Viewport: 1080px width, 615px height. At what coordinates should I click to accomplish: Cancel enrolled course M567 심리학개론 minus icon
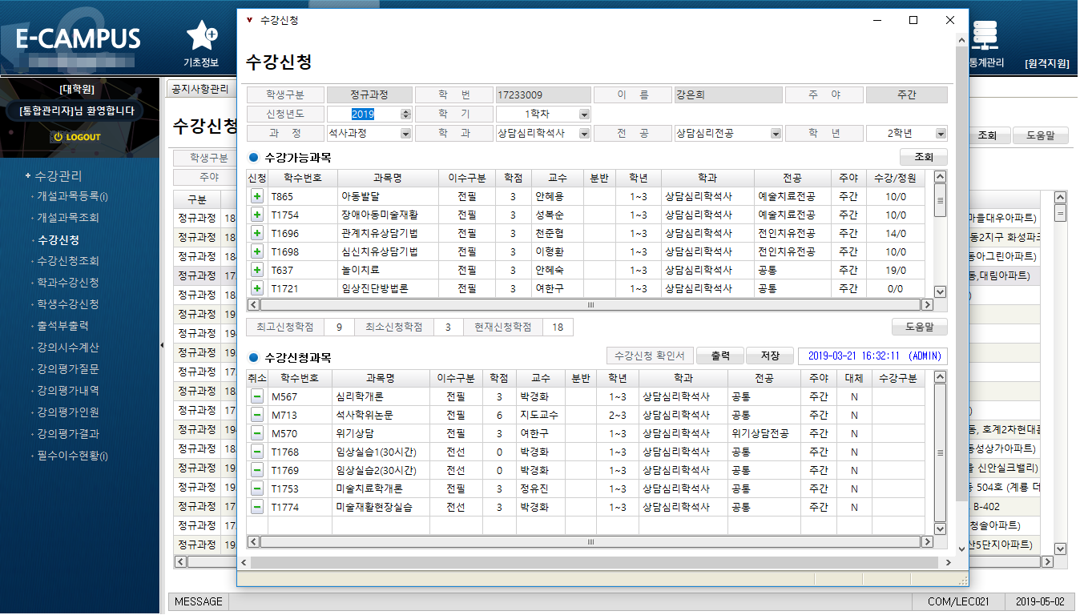(x=257, y=396)
